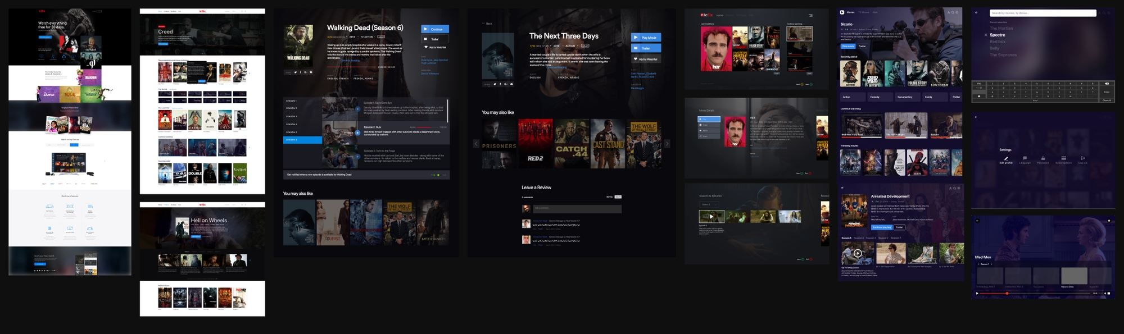Screen dimensions: 1124x334
Task: Tap backspace key icon on search keyboard
Action: [1107, 84]
